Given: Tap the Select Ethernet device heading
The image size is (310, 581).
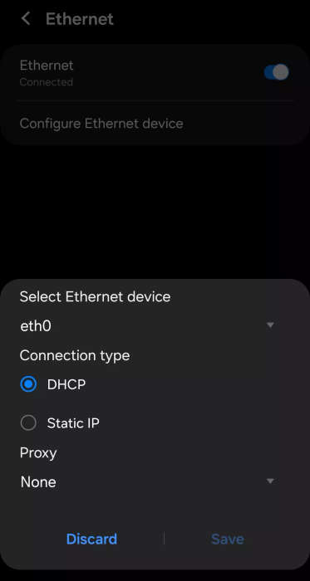Looking at the screenshot, I should tap(95, 297).
